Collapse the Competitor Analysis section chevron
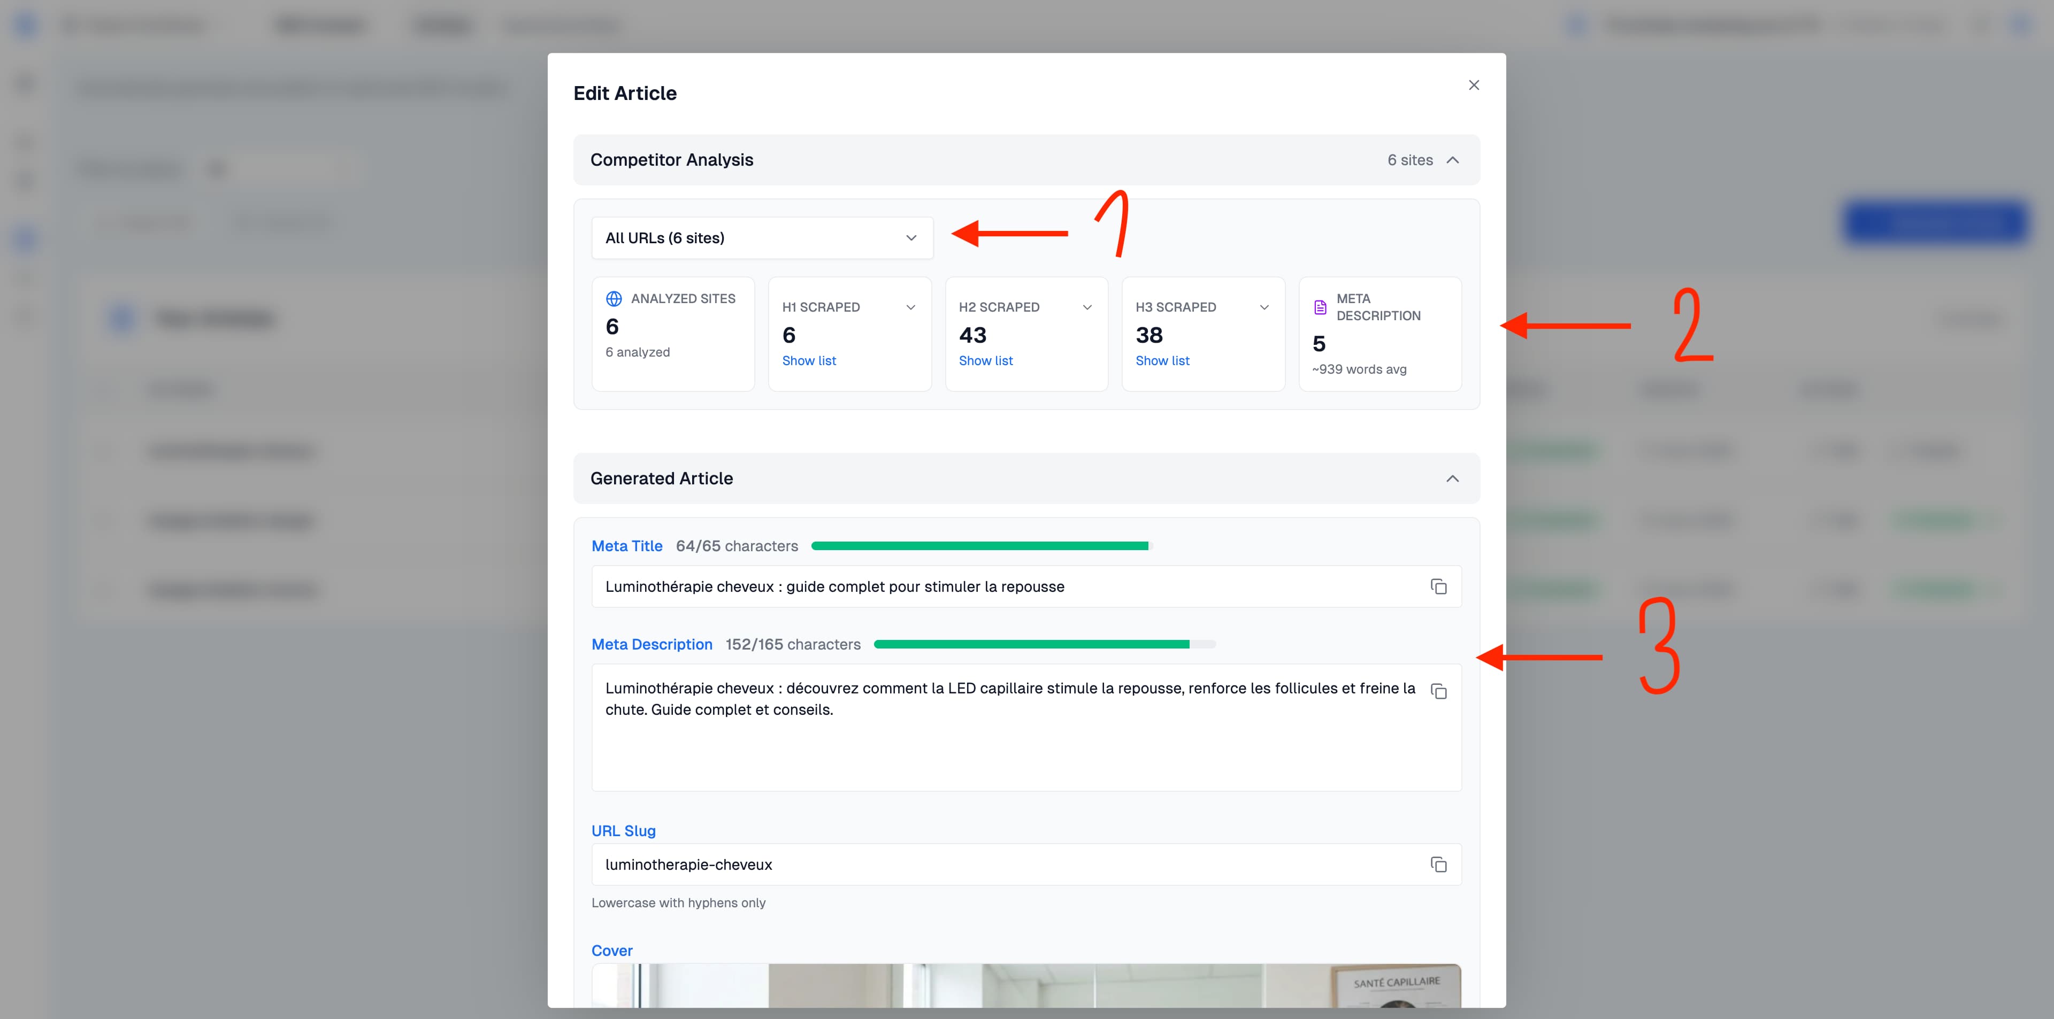 (x=1453, y=160)
